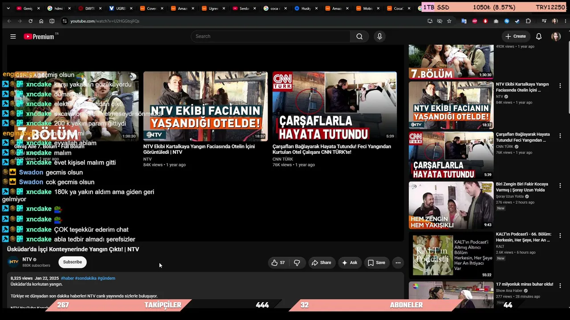Screen dimensions: 570x320
Task: Open the Adblock Plus extension
Action: pos(474,21)
